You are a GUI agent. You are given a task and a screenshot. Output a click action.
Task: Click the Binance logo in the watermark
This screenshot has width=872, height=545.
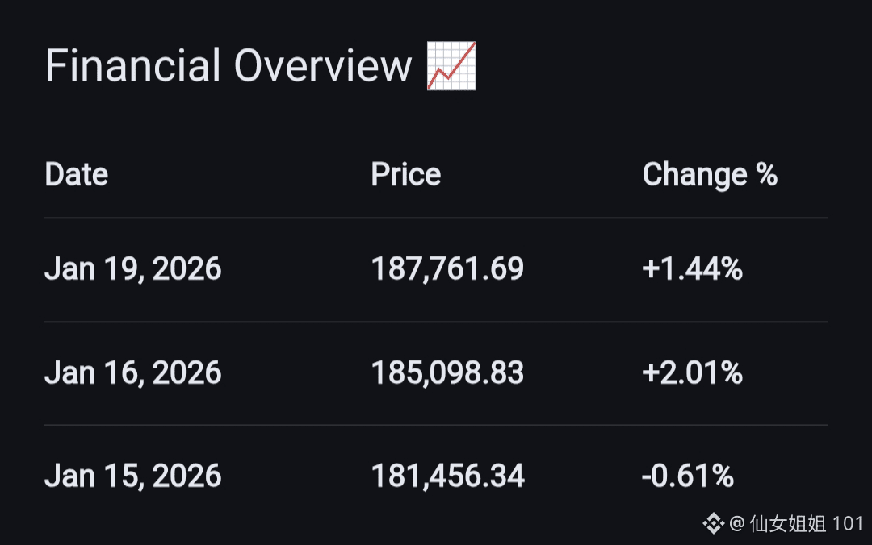click(x=713, y=525)
